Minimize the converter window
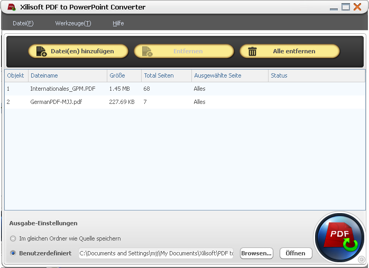369x268 pixels. (x=334, y=8)
